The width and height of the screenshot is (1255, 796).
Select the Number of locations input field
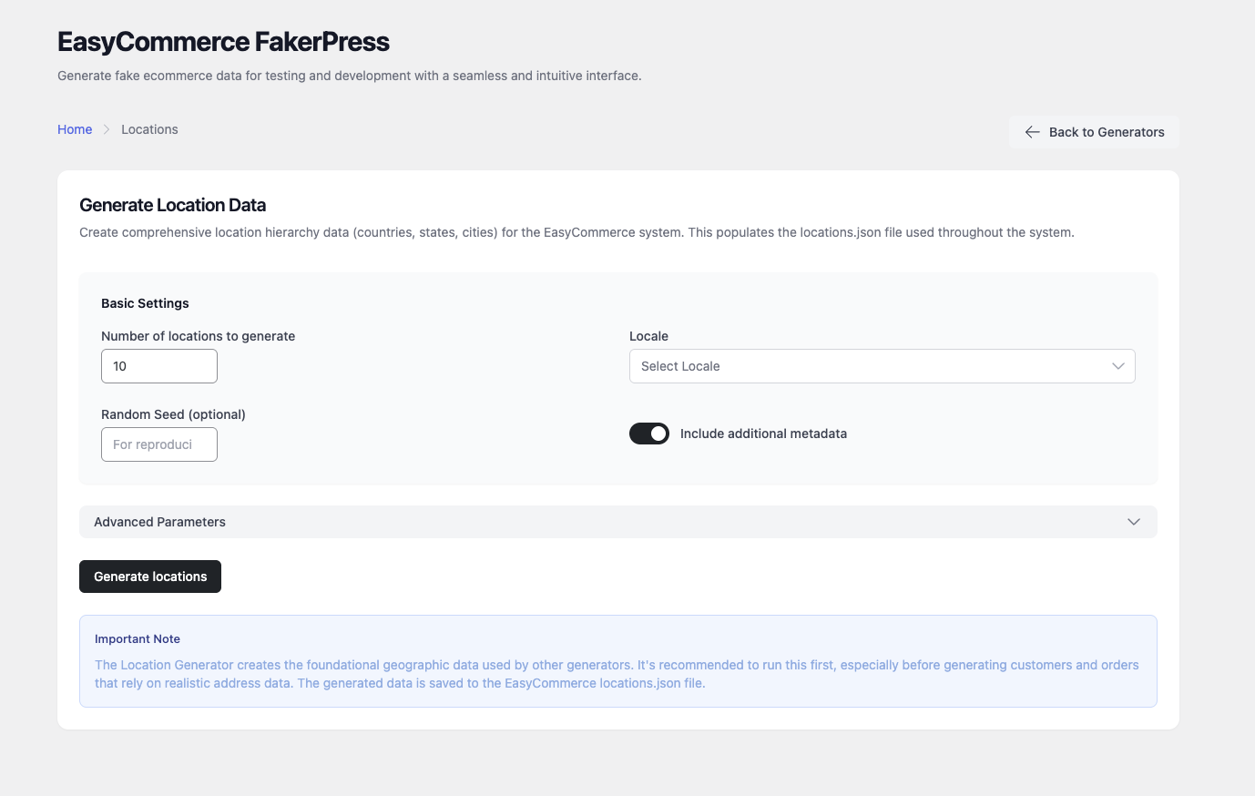click(158, 365)
